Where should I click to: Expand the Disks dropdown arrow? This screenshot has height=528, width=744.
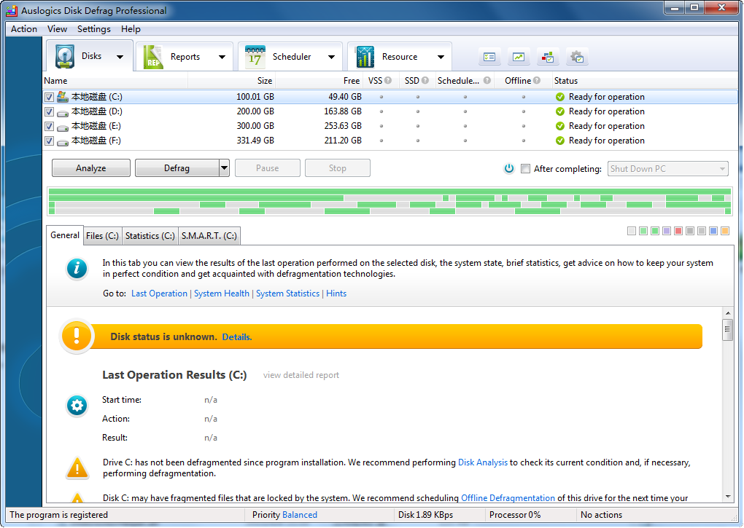coord(120,57)
